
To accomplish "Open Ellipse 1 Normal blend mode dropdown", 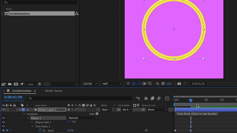I will coord(83,118).
